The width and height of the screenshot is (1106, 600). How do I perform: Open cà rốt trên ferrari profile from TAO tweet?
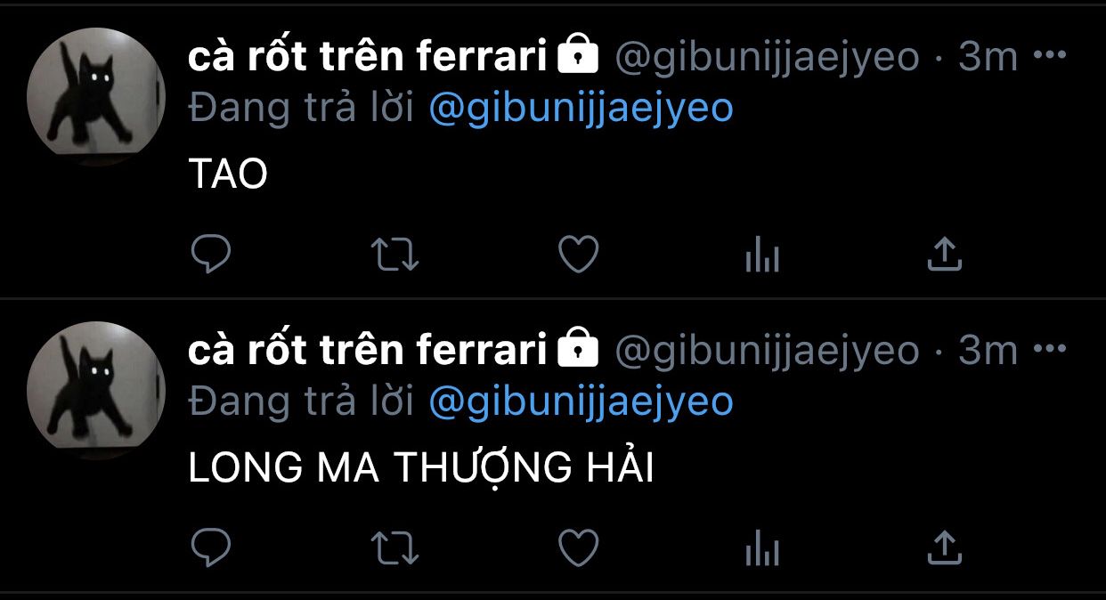click(367, 57)
